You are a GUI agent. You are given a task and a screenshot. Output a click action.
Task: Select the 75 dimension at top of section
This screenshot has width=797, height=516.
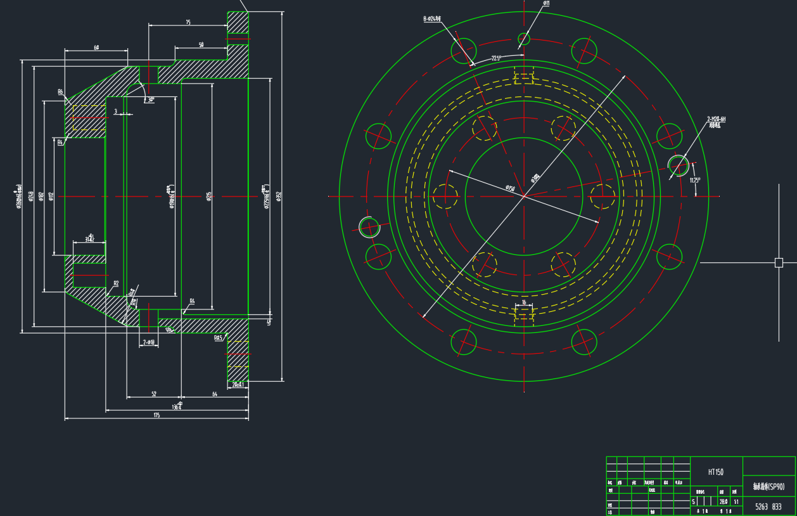pyautogui.click(x=188, y=22)
